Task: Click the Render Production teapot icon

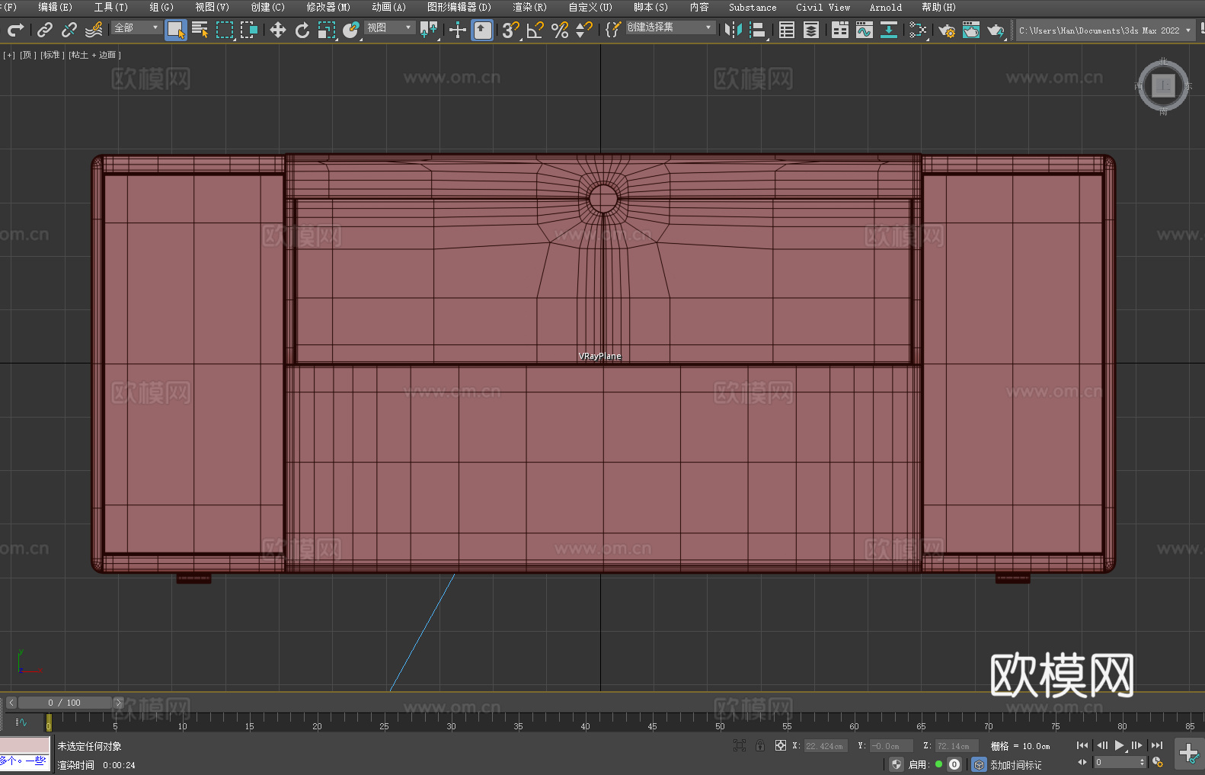Action: click(996, 30)
